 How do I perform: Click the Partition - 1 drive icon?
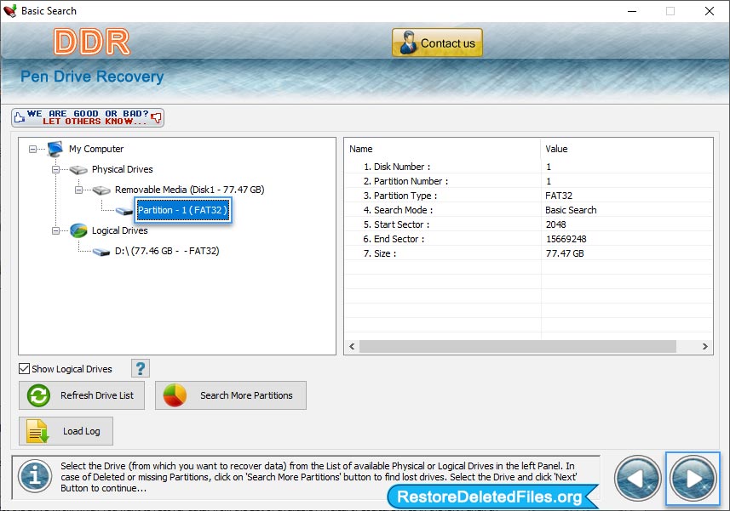pyautogui.click(x=124, y=212)
